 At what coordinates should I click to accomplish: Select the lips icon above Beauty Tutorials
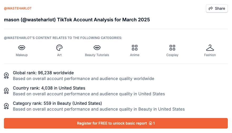click(x=97, y=48)
